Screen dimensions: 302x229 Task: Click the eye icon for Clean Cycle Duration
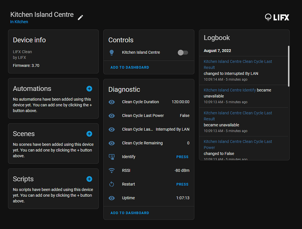point(112,102)
